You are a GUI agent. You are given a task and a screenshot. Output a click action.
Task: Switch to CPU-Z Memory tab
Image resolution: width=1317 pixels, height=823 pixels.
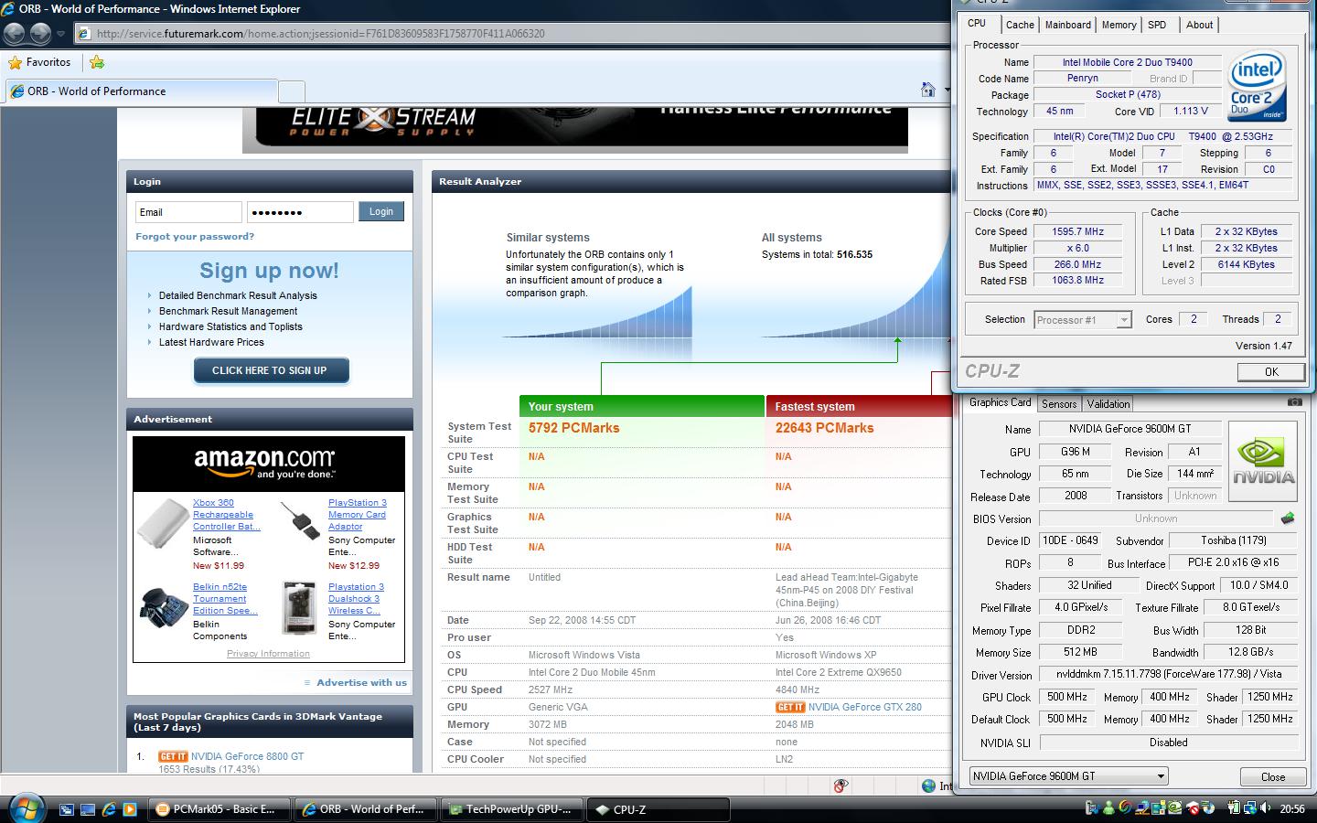coord(1119,26)
